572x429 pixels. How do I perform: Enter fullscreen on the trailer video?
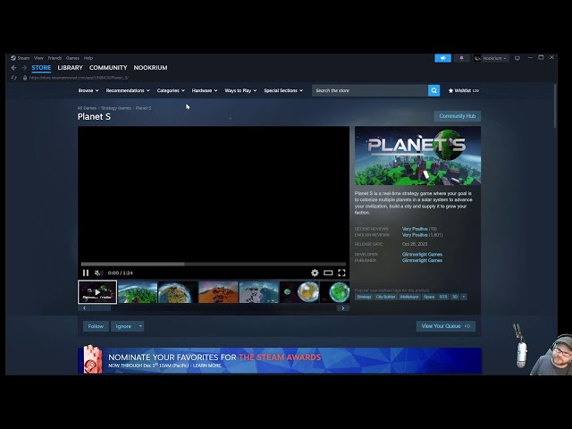pos(341,273)
